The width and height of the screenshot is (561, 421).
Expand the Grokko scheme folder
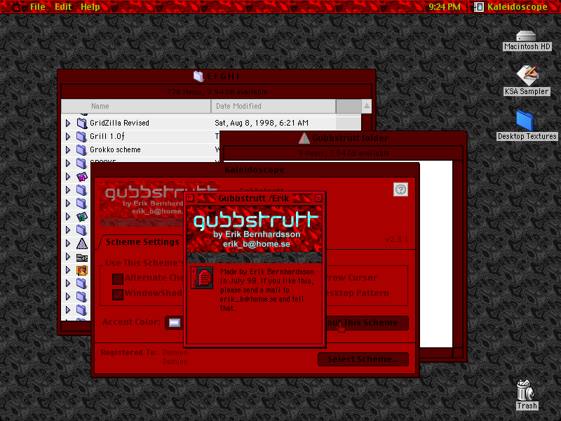coord(68,149)
